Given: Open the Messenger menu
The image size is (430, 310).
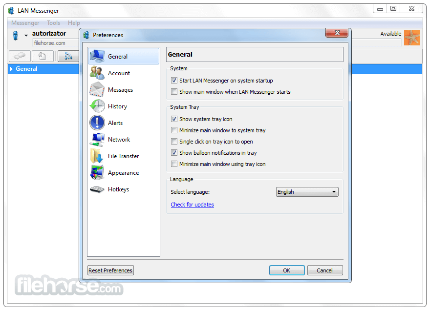Looking at the screenshot, I should point(25,23).
